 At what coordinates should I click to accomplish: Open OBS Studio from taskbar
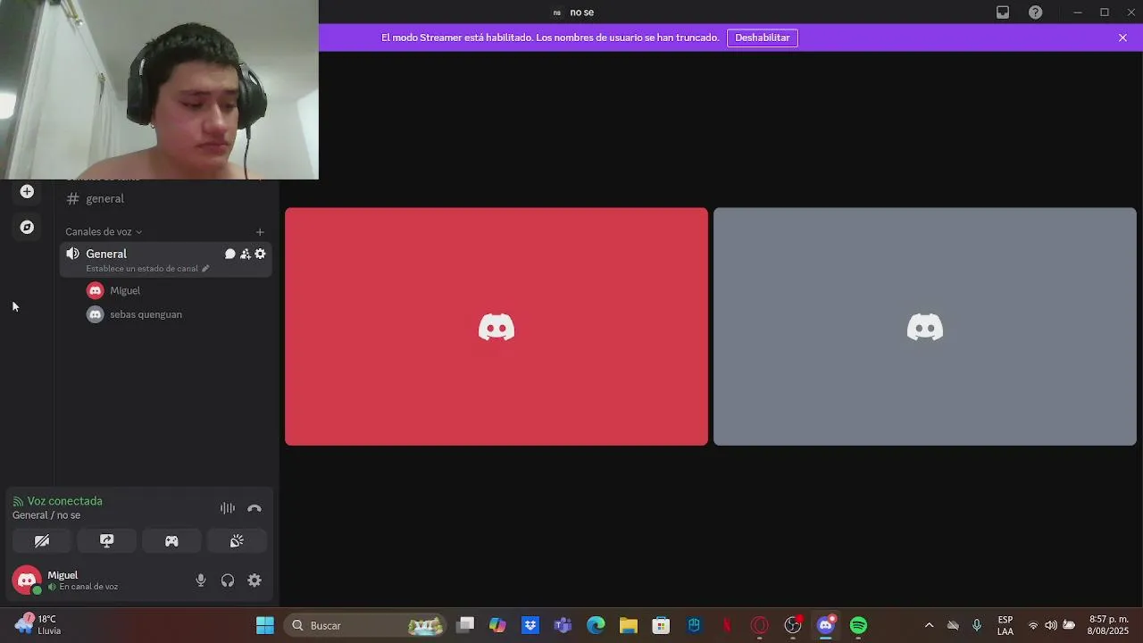(x=793, y=625)
